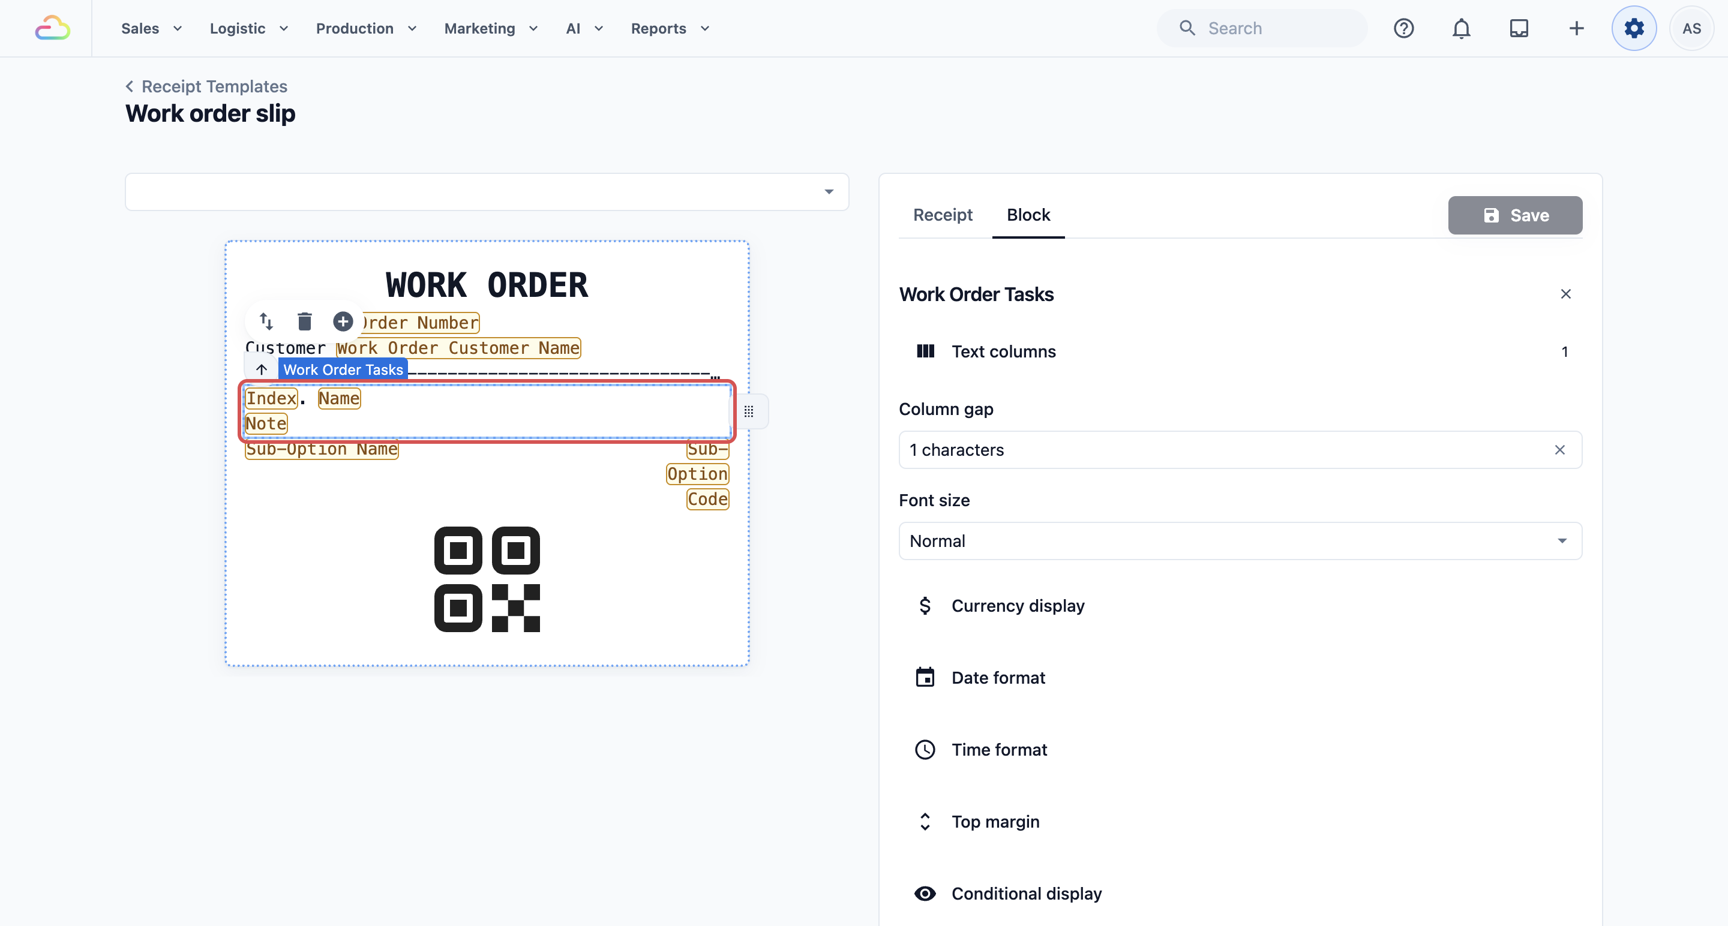Open Date format setting
Screen dimensions: 1728x926
(1240, 678)
